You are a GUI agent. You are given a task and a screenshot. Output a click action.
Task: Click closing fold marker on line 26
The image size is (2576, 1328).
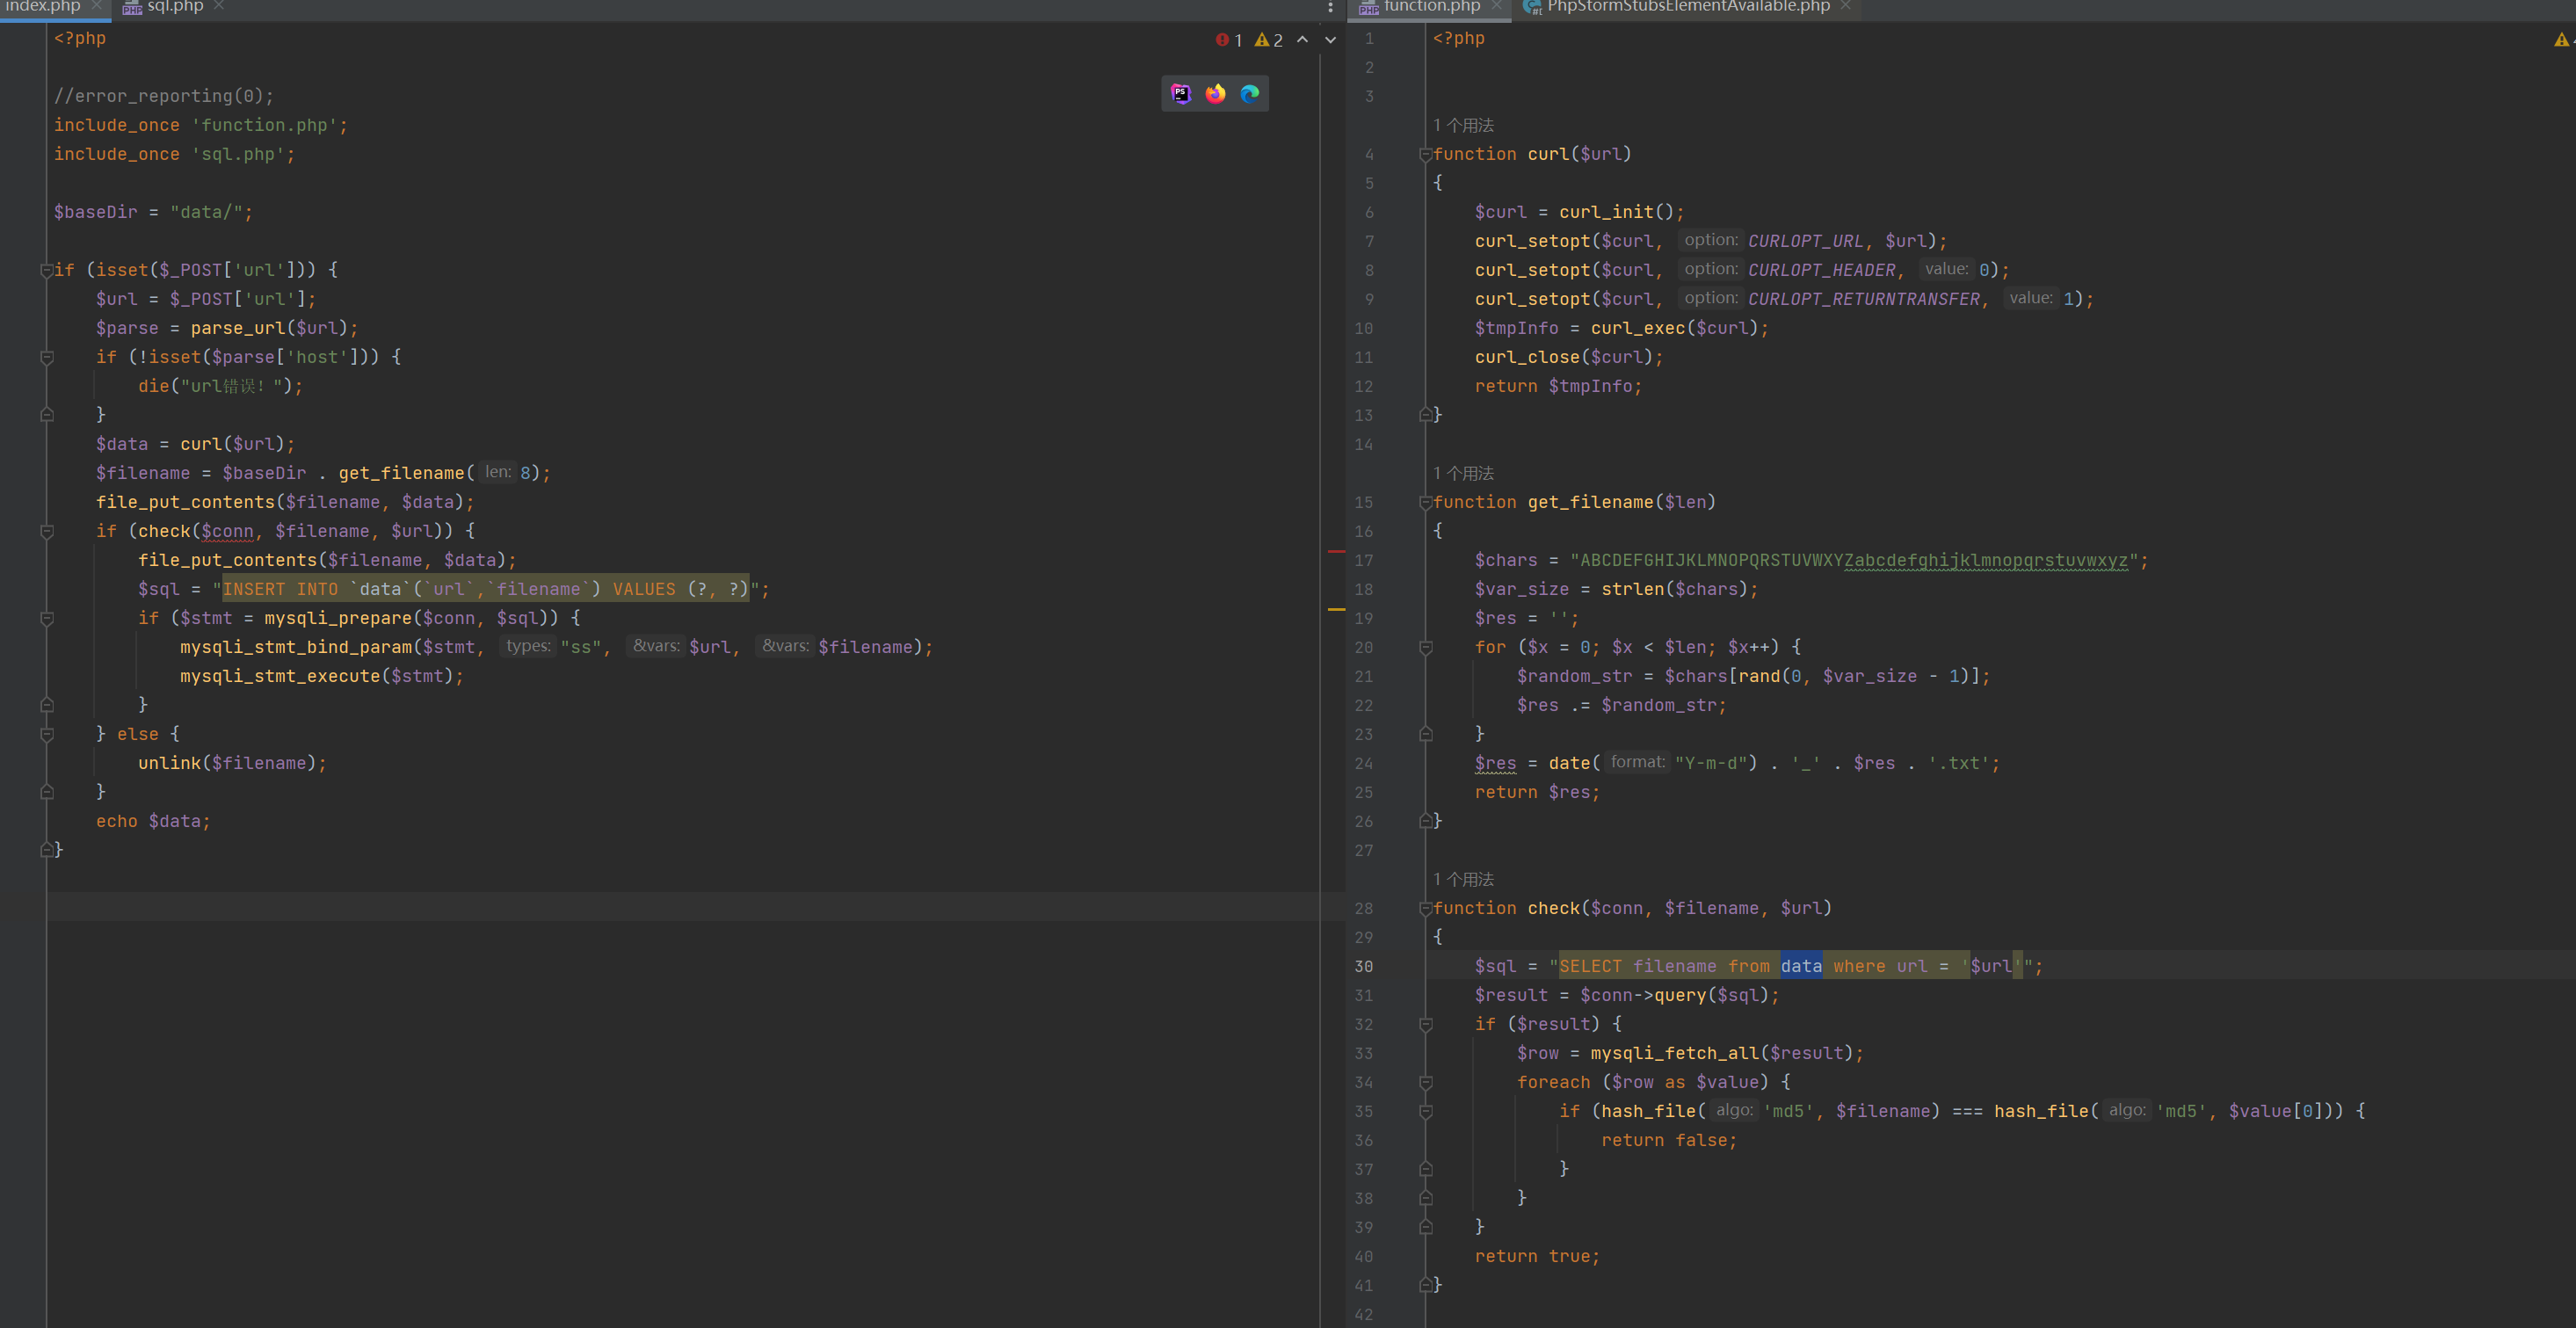coord(1425,821)
